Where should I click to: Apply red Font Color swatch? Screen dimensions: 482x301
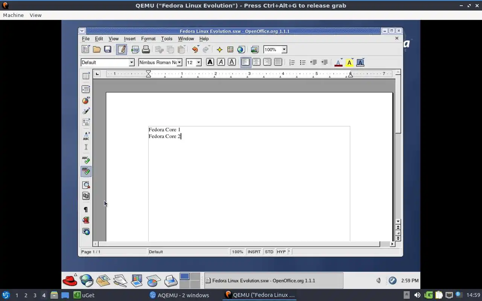coord(338,62)
